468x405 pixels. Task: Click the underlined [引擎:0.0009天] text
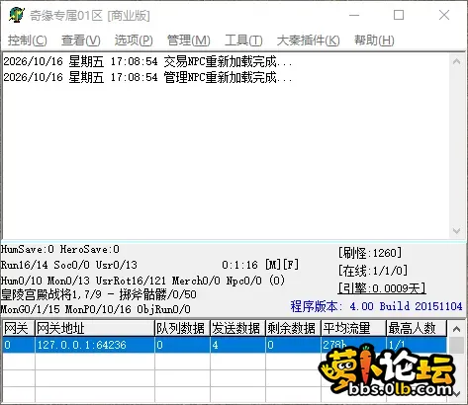point(382,288)
